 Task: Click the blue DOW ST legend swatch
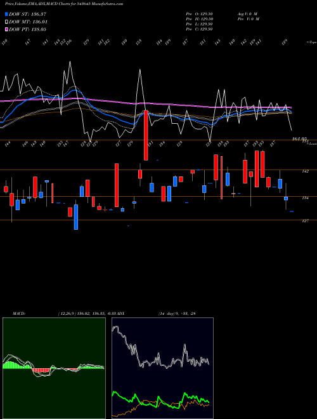6,14
